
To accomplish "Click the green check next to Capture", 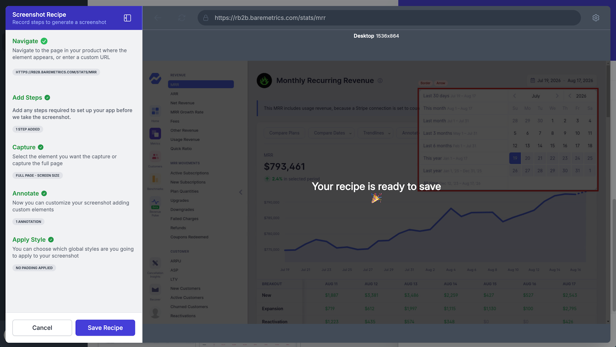I will pyautogui.click(x=41, y=147).
